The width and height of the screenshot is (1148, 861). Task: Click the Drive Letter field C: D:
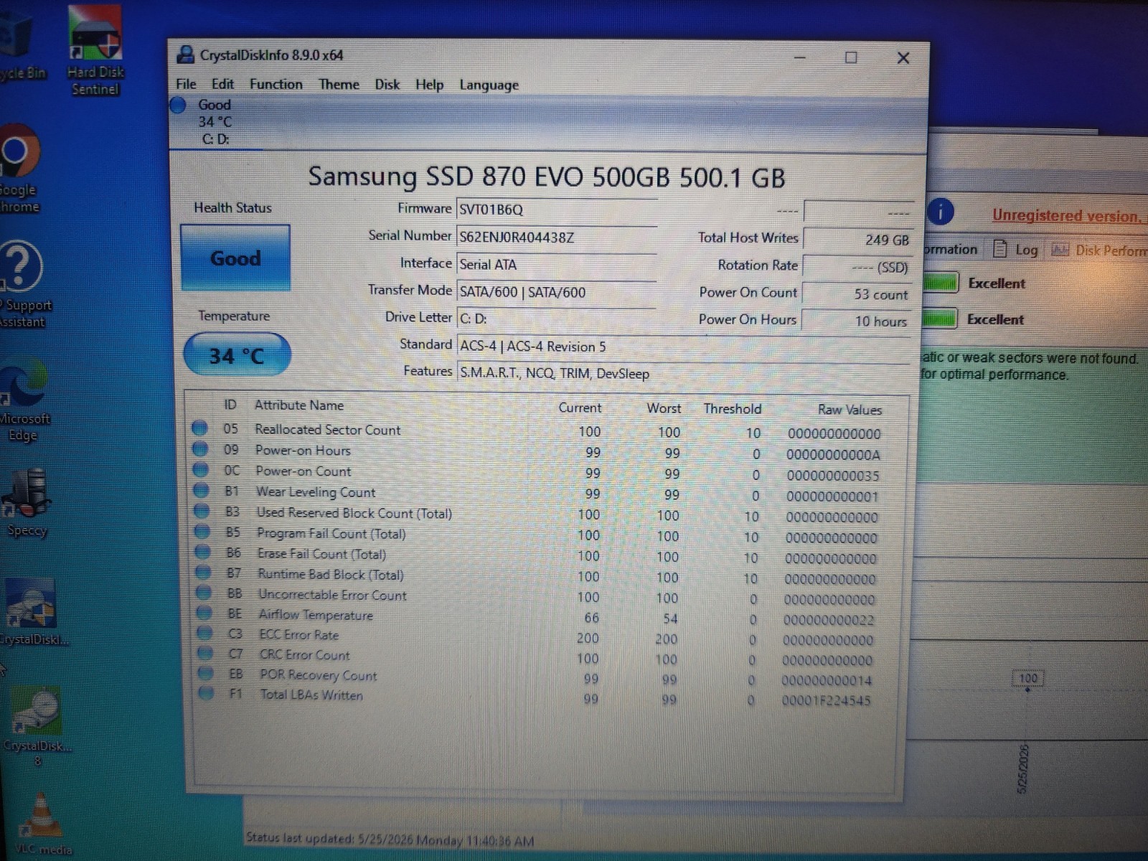click(557, 319)
